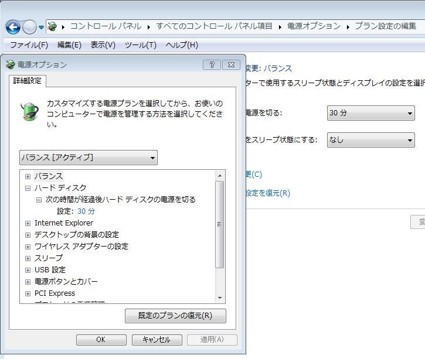425x359 pixels.
Task: Open the ヘルプ(H) menu
Action: (182, 45)
